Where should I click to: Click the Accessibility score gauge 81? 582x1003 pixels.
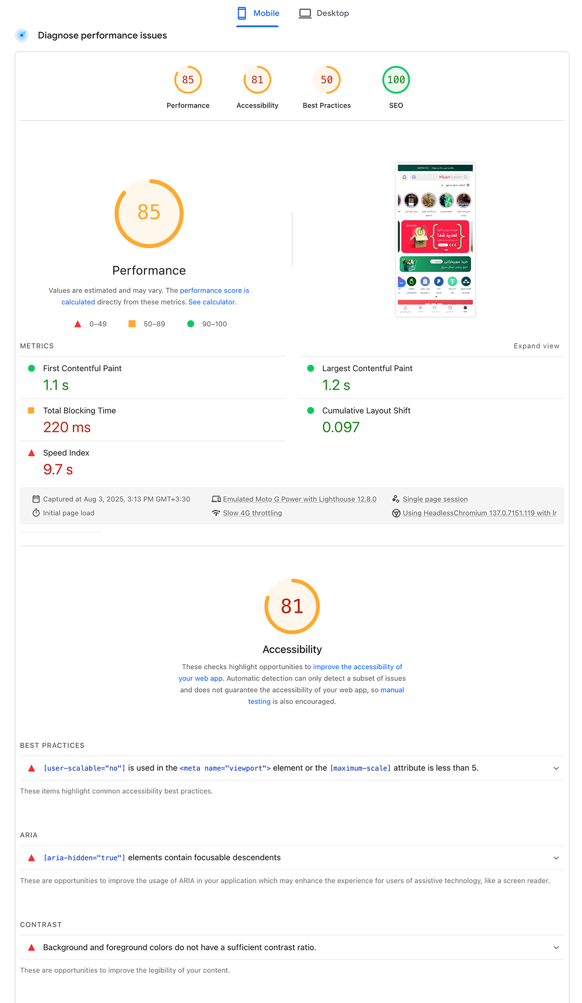257,80
